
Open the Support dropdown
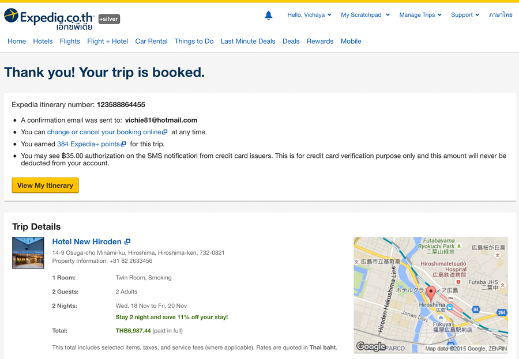[x=465, y=15]
